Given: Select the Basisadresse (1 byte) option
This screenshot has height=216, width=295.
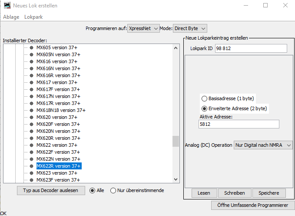Looking at the screenshot, I should 204,99.
